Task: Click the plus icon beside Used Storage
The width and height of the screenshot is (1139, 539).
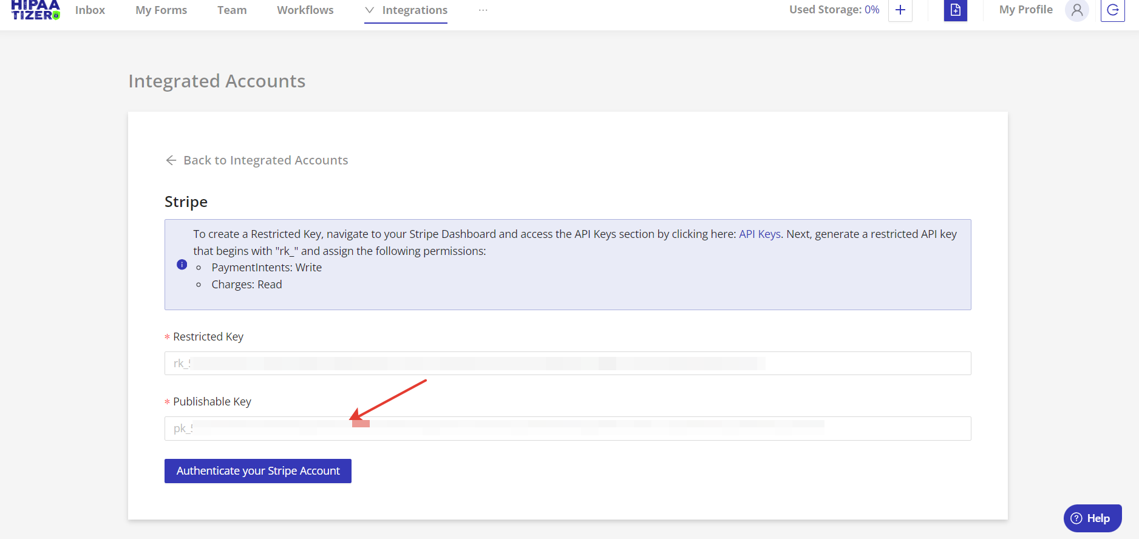Action: click(900, 10)
